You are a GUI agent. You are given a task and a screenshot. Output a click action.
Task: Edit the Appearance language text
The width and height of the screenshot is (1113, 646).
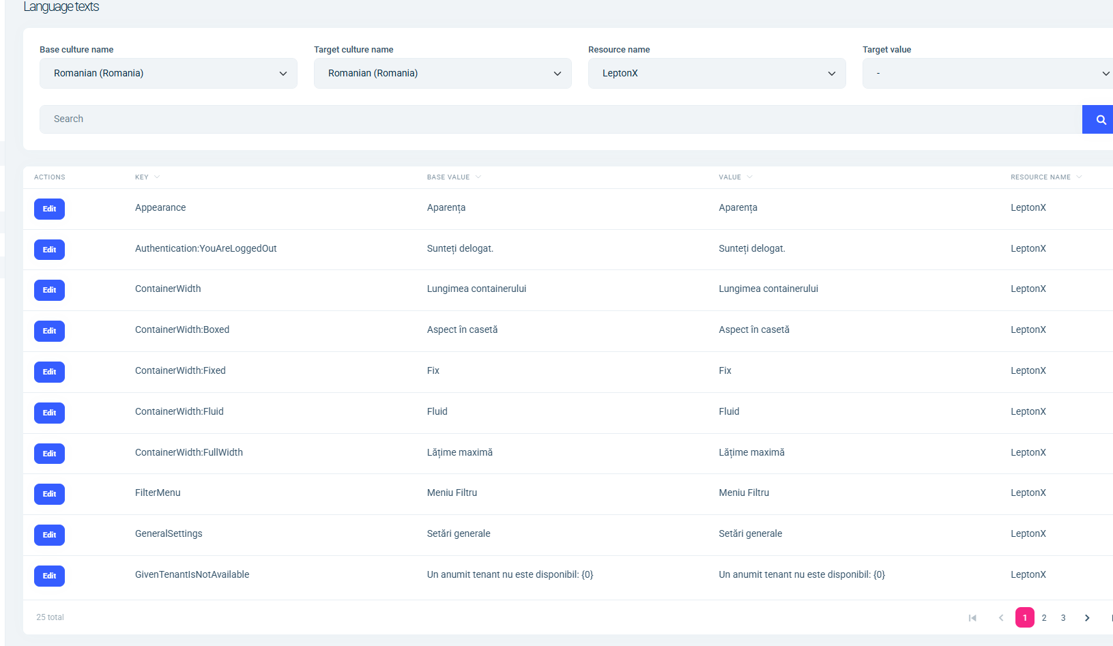pos(49,209)
